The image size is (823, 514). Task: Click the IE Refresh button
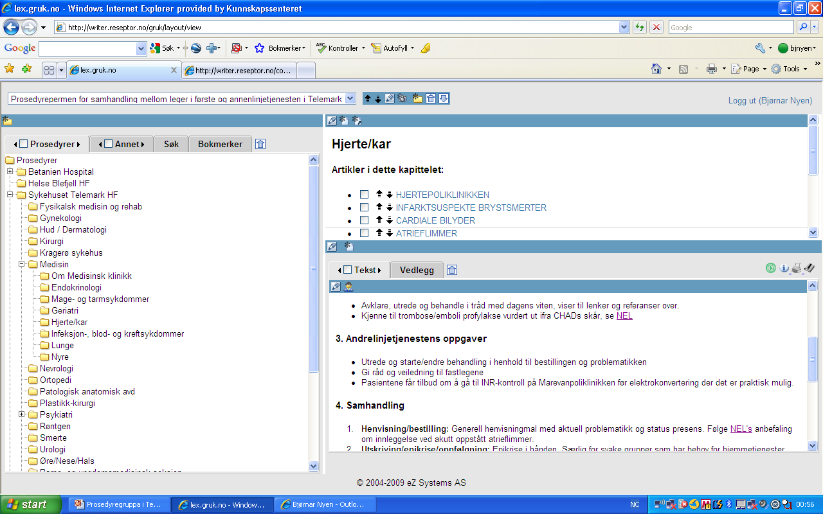click(x=640, y=27)
